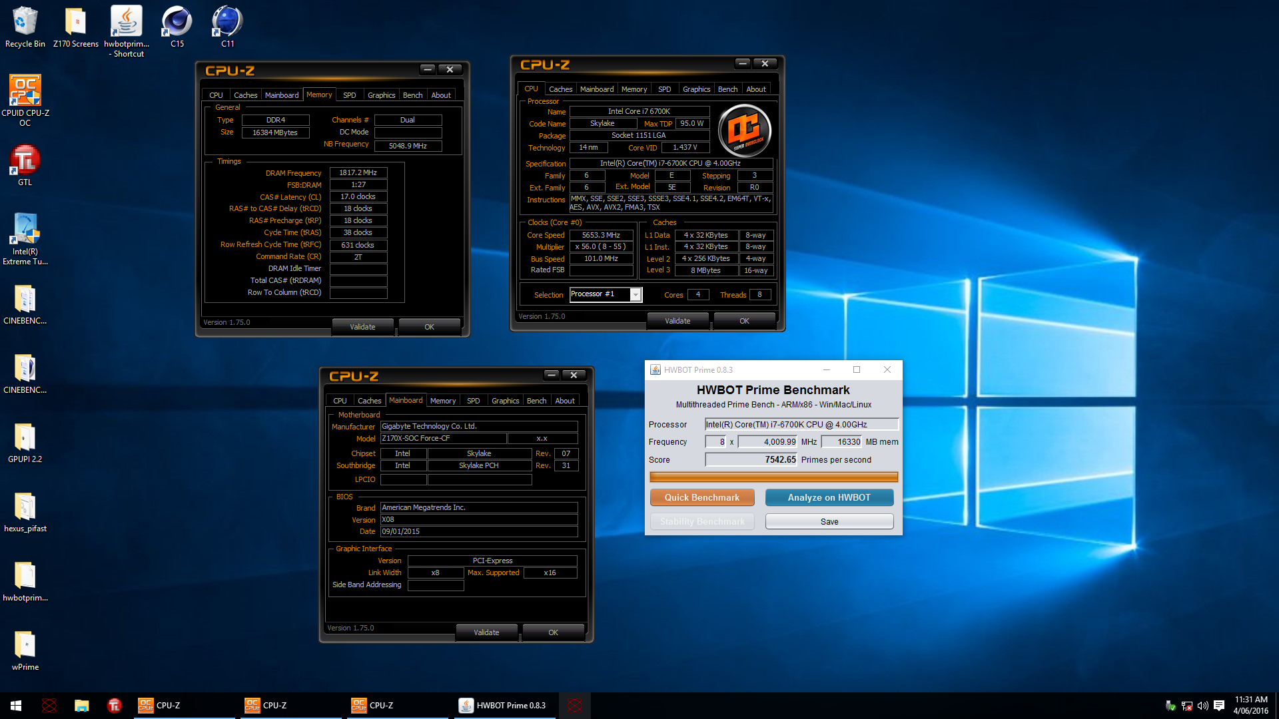Click OK in Mainboard CPU-Z window
Screen dimensions: 1279x719
coord(553,632)
